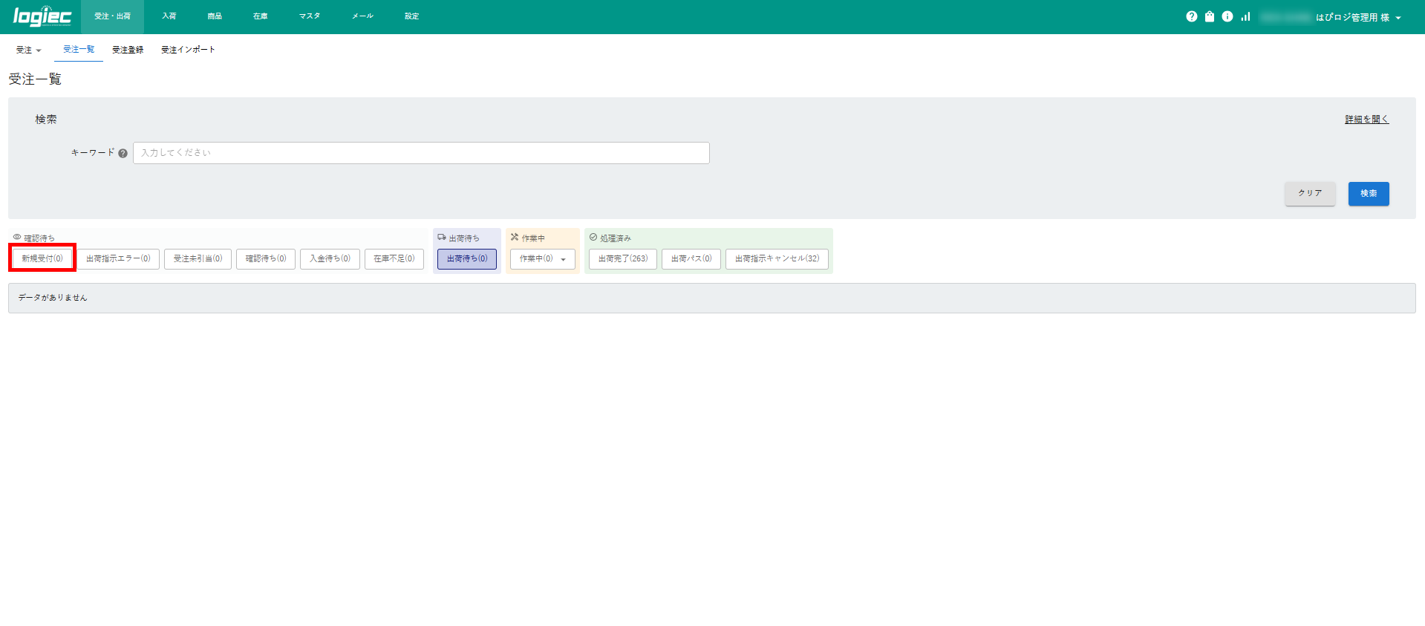Click the keyword help tooltip icon
This screenshot has height=626, width=1425.
[123, 153]
